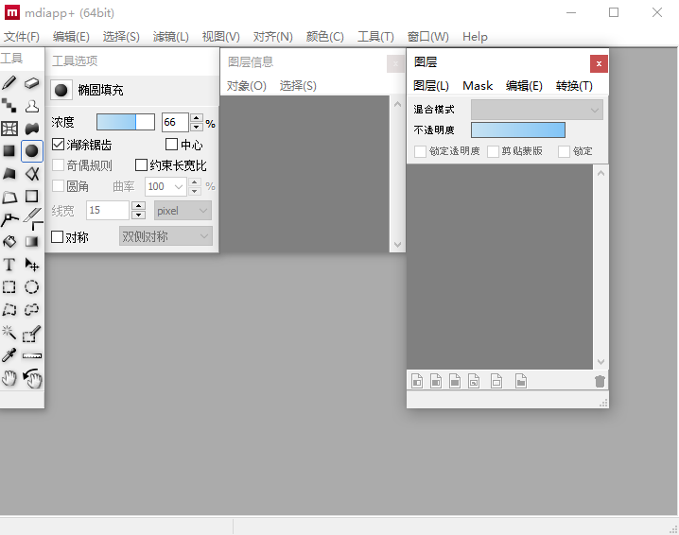This screenshot has height=535, width=679.
Task: Select the pen brush tool
Action: point(9,82)
